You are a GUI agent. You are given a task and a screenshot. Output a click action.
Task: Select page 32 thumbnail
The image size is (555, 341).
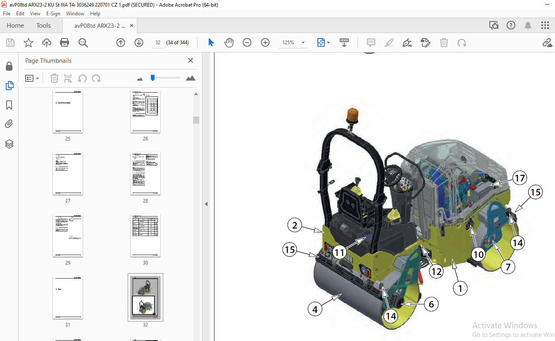[145, 298]
